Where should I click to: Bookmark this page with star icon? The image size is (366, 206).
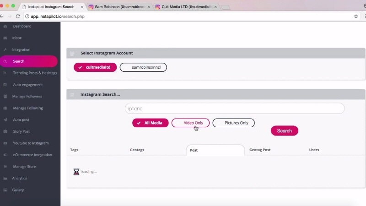tap(356, 16)
